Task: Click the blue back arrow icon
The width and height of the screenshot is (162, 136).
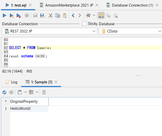Action: click(73, 16)
